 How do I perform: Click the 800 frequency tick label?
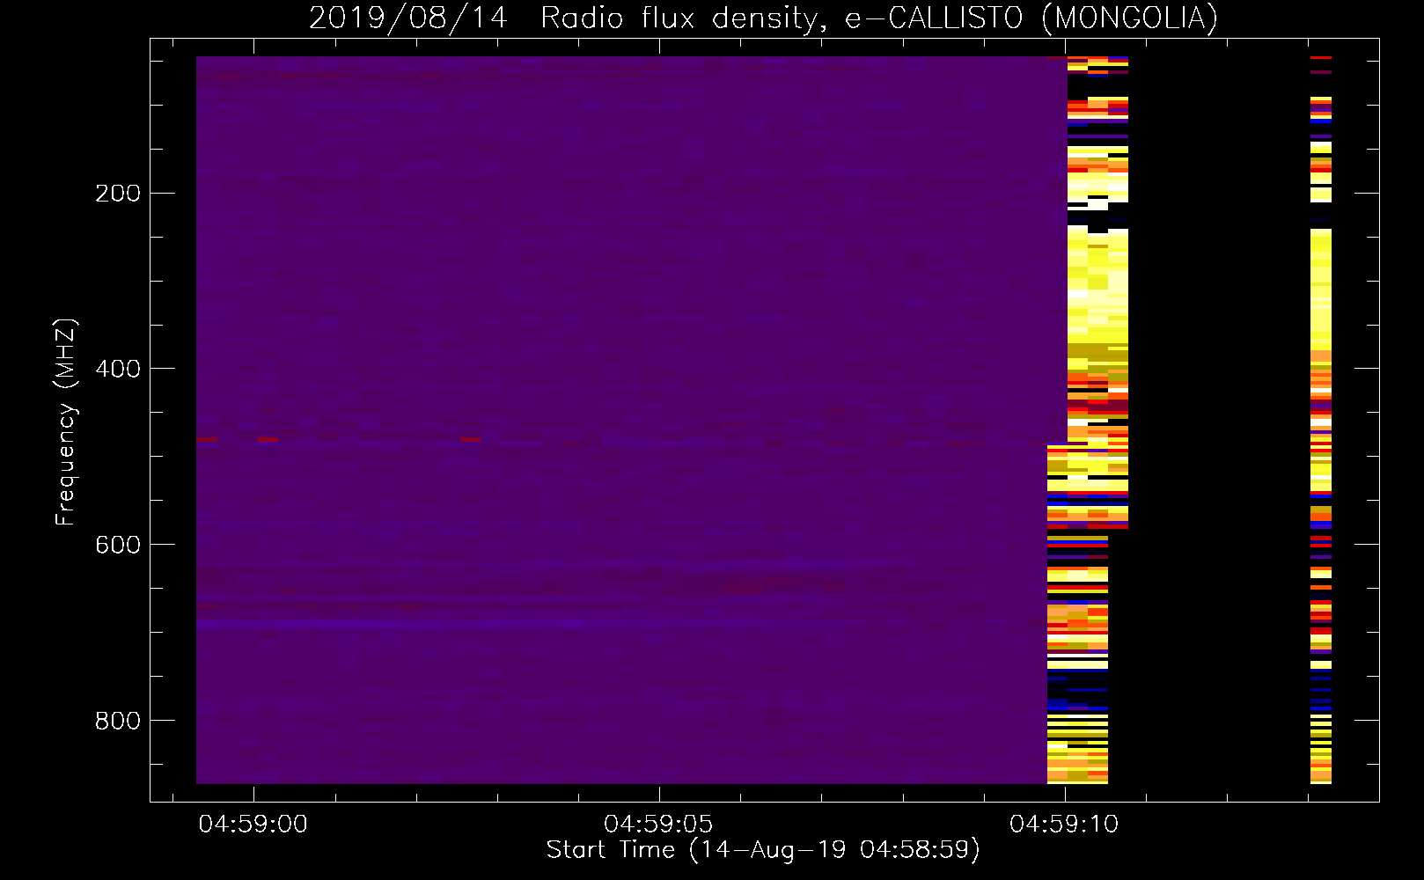click(x=118, y=721)
